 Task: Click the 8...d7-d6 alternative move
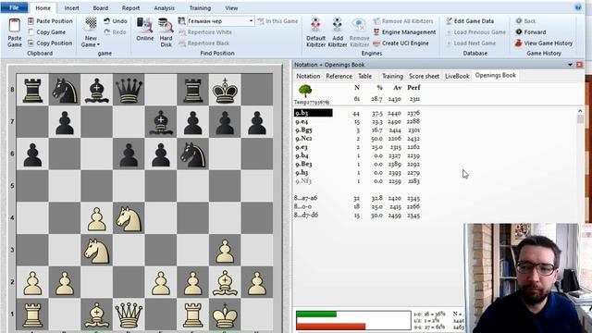pos(306,216)
